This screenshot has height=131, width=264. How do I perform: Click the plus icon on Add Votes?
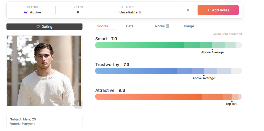click(x=209, y=10)
